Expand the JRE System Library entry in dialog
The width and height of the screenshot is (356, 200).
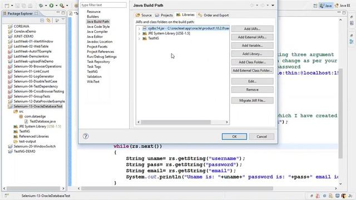pos(139,33)
